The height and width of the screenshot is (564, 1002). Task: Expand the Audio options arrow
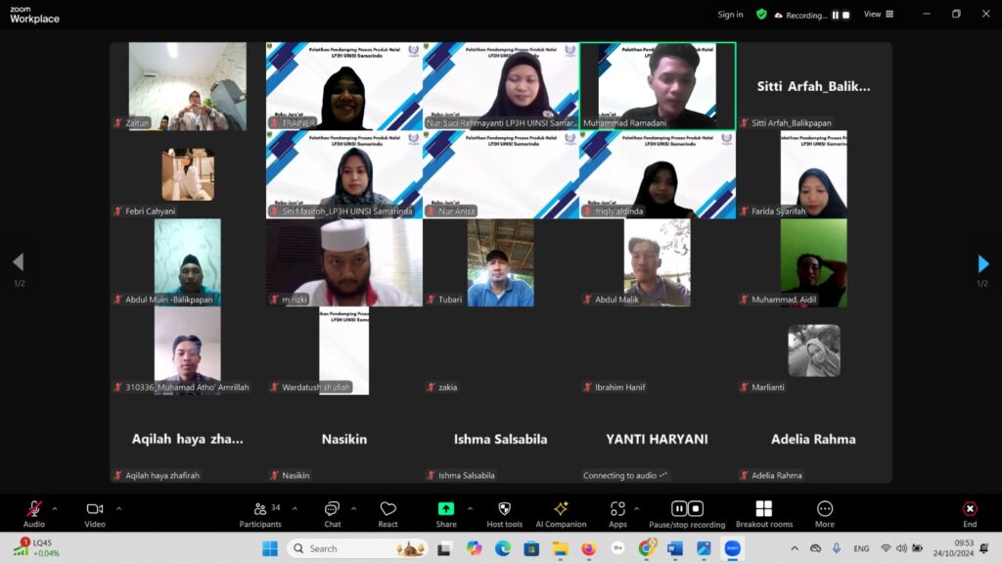click(x=55, y=508)
